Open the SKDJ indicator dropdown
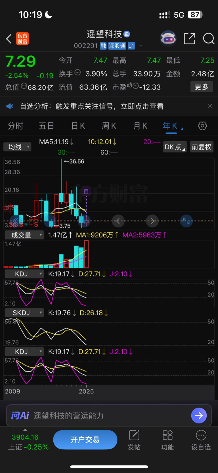The image size is (218, 473). click(x=24, y=313)
